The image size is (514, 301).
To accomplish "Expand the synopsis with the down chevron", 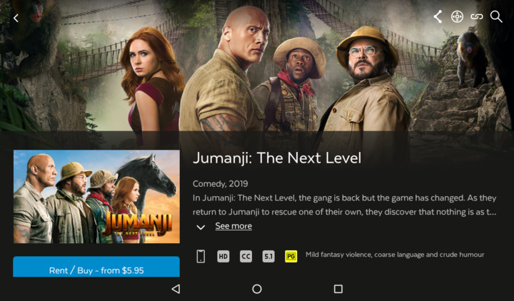I will point(201,227).
